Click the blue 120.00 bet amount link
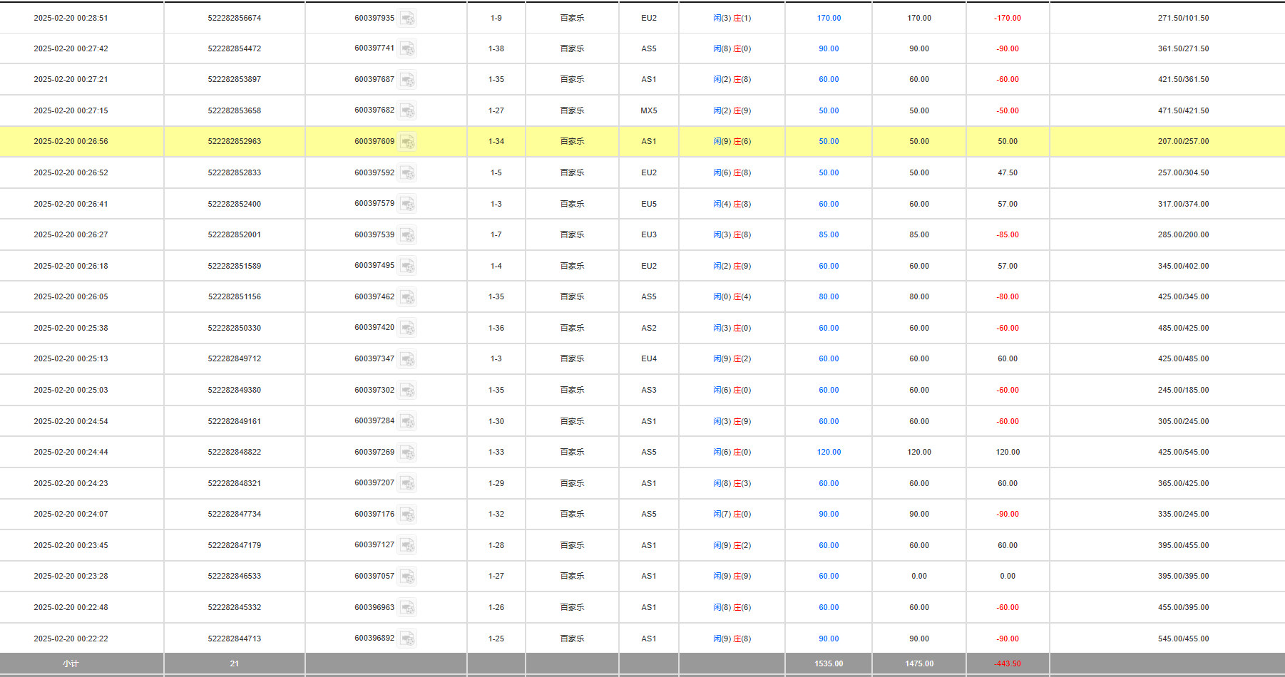Image resolution: width=1285 pixels, height=677 pixels. pyautogui.click(x=829, y=453)
